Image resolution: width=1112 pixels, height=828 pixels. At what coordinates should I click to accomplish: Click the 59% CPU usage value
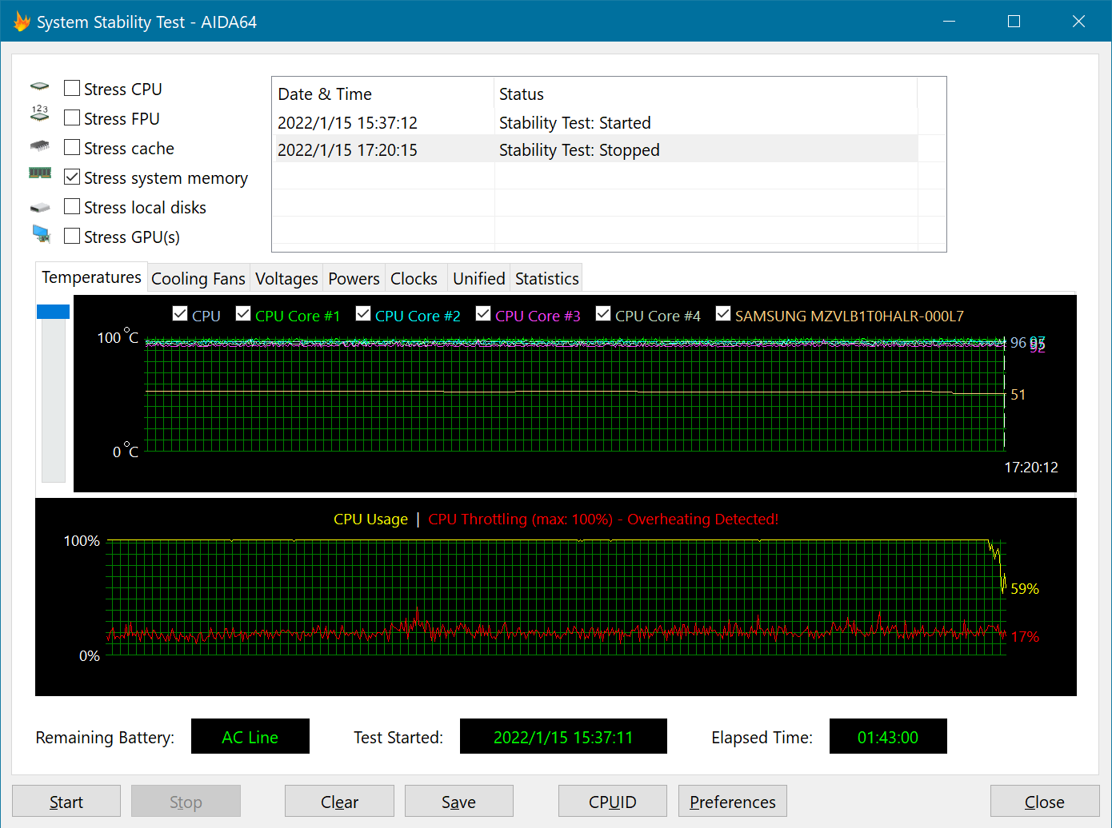pyautogui.click(x=1025, y=588)
